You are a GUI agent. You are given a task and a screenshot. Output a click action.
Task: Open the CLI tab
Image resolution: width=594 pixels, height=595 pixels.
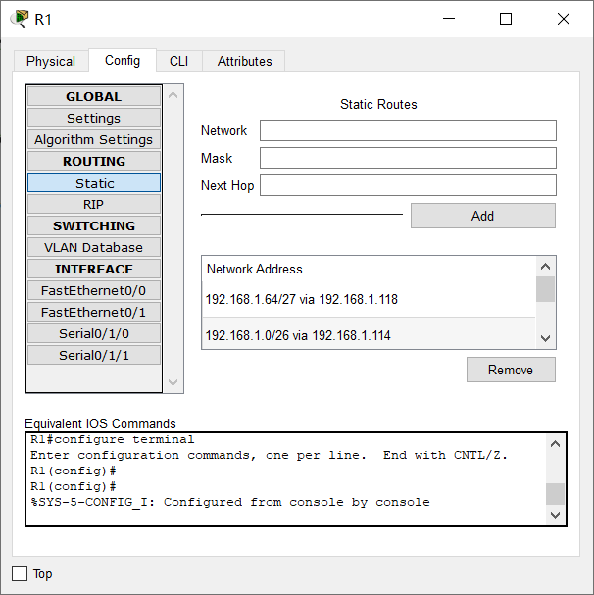pos(178,61)
